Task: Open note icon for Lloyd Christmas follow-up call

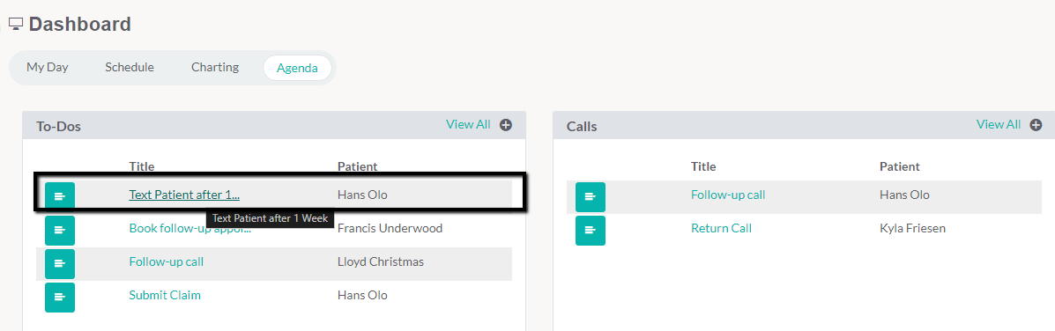Action: point(60,264)
